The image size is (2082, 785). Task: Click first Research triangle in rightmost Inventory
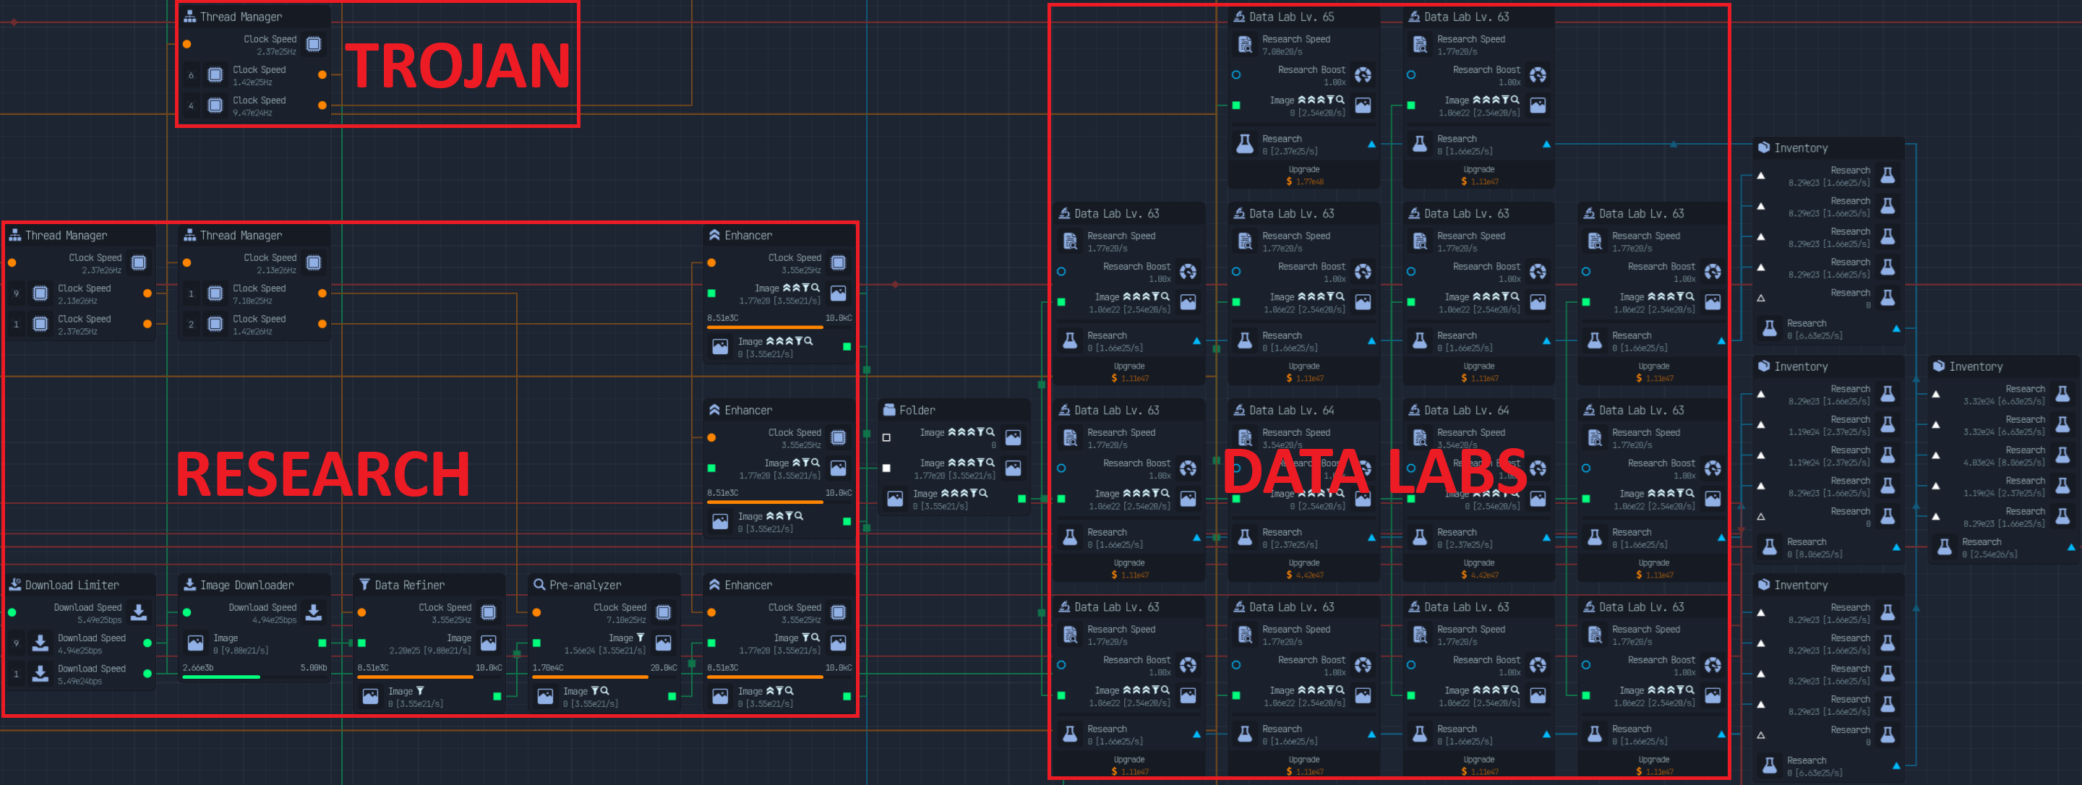(x=1936, y=395)
